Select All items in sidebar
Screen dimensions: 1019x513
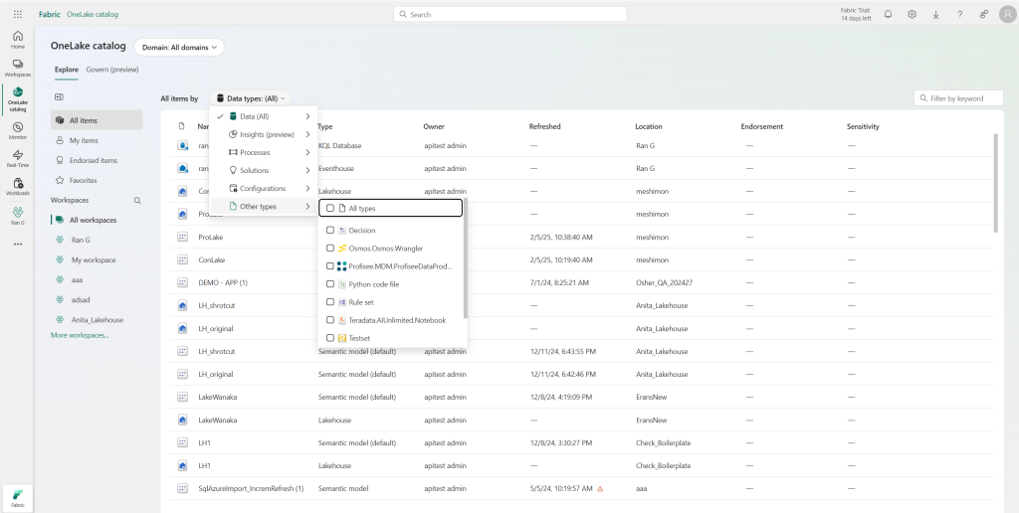[x=97, y=120]
